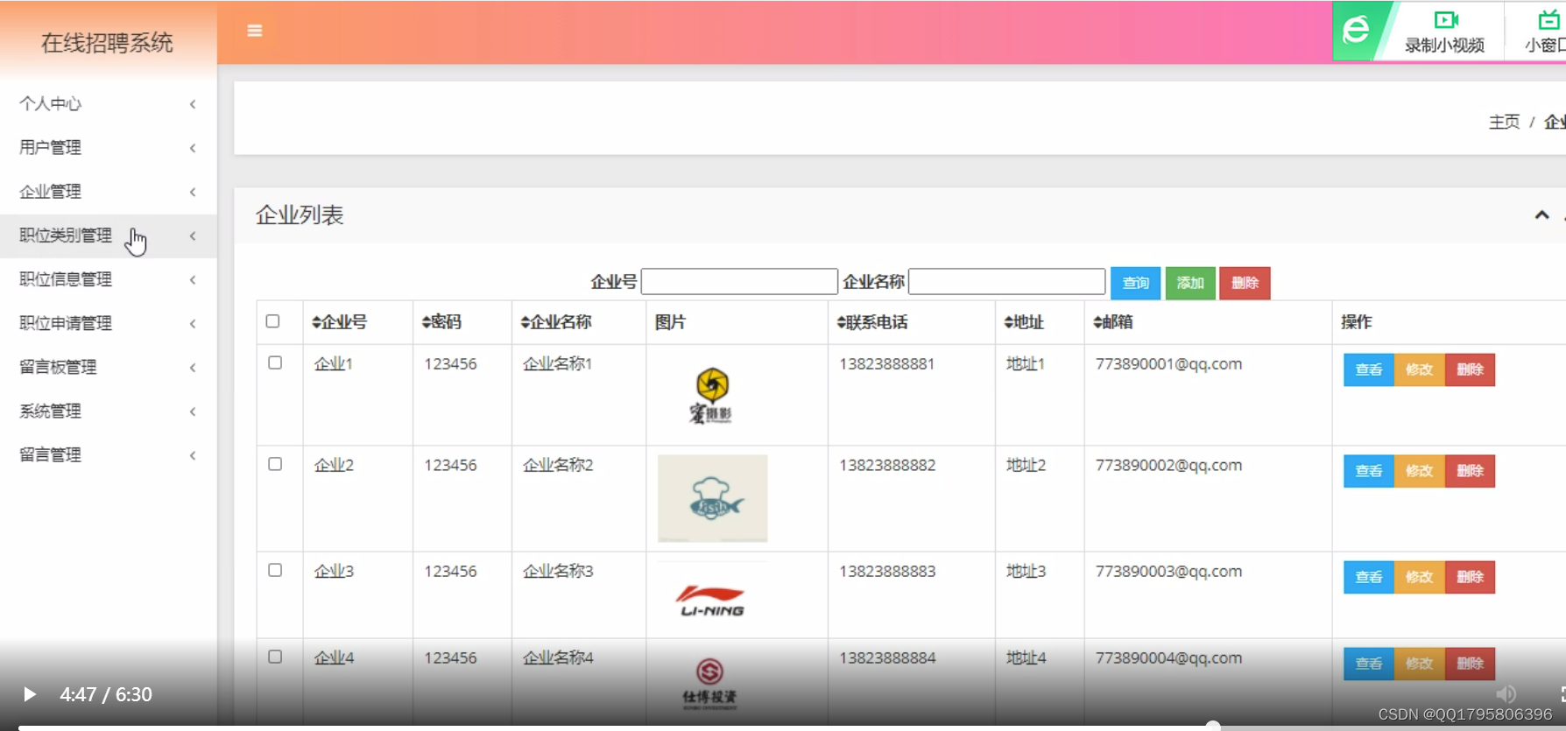
Task: Sort by 邮箱 column header
Action: point(1113,322)
